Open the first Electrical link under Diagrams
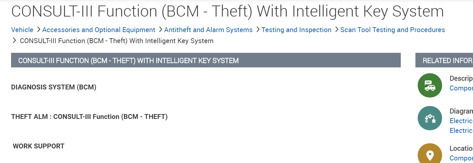Viewport: 473px width, 163px height. click(461, 121)
